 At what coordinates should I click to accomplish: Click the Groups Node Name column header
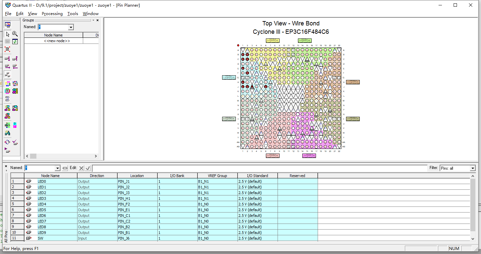pyautogui.click(x=53, y=35)
